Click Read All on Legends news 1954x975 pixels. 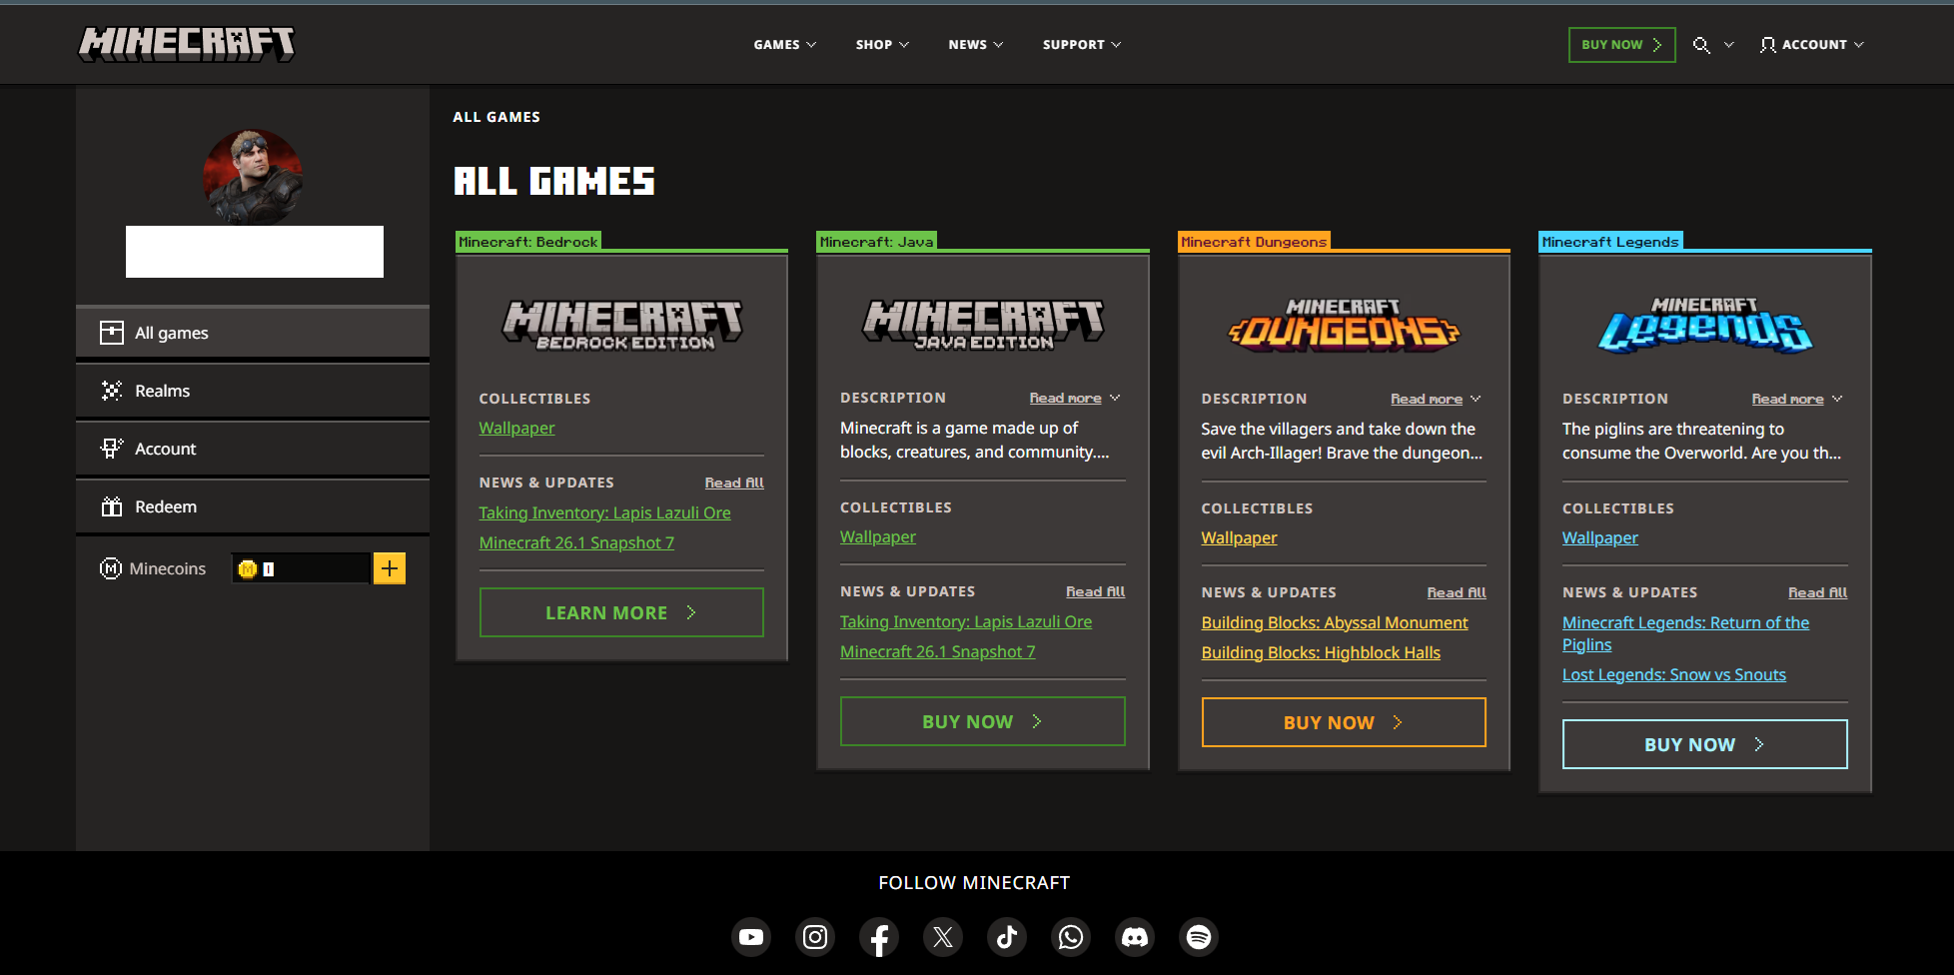[x=1818, y=592]
